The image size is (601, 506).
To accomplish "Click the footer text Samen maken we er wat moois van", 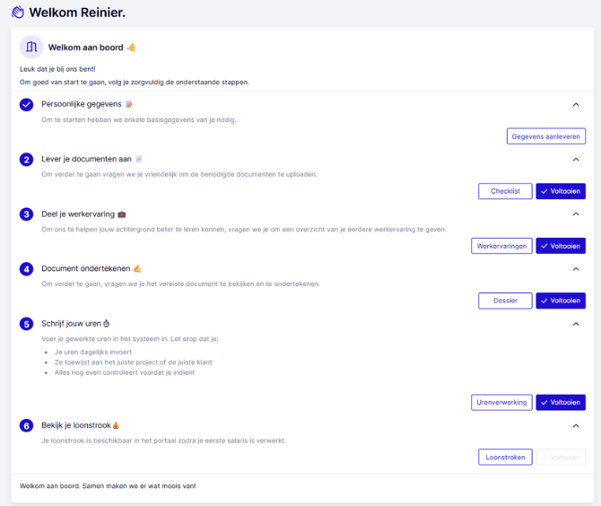I will [139, 486].
